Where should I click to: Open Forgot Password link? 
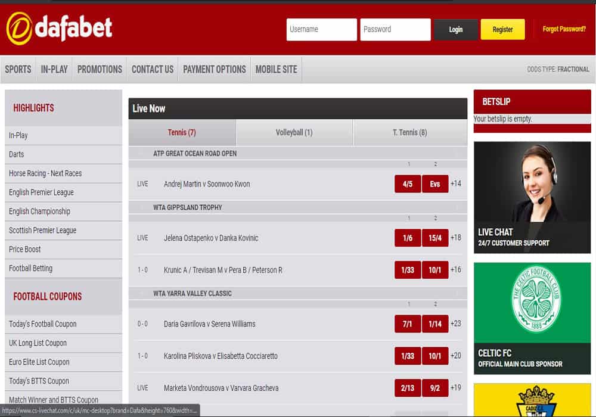click(x=564, y=29)
